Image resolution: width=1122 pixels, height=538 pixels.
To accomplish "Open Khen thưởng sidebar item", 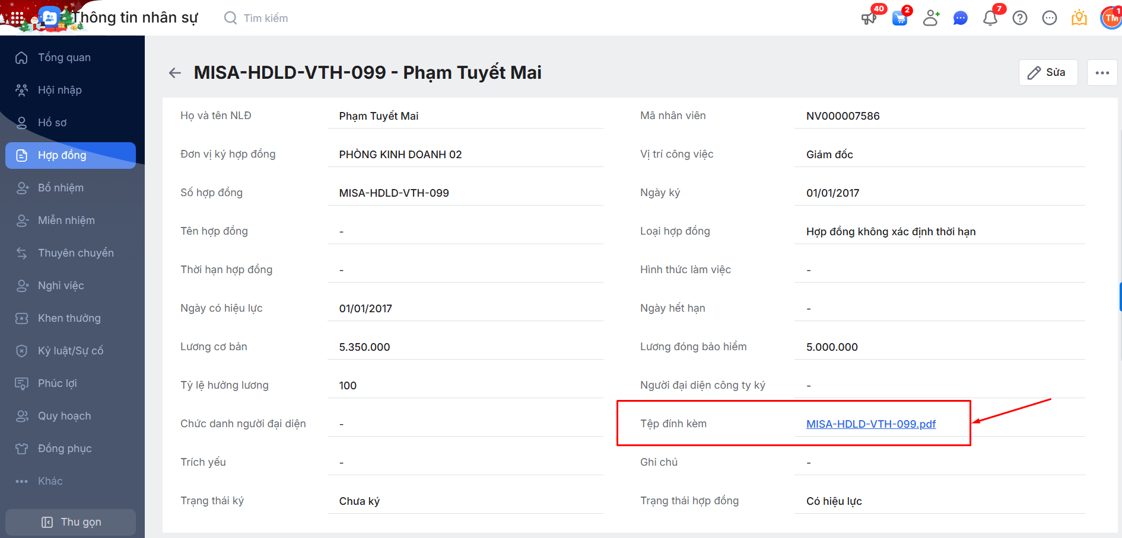I will coord(69,318).
